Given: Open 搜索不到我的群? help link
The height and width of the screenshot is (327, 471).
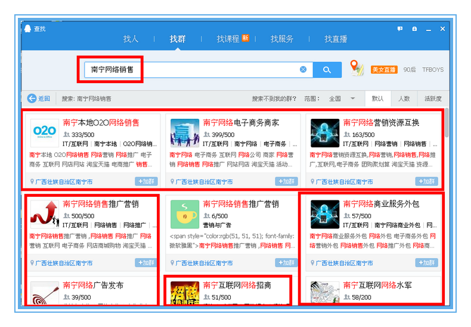Looking at the screenshot, I should click(x=274, y=99).
